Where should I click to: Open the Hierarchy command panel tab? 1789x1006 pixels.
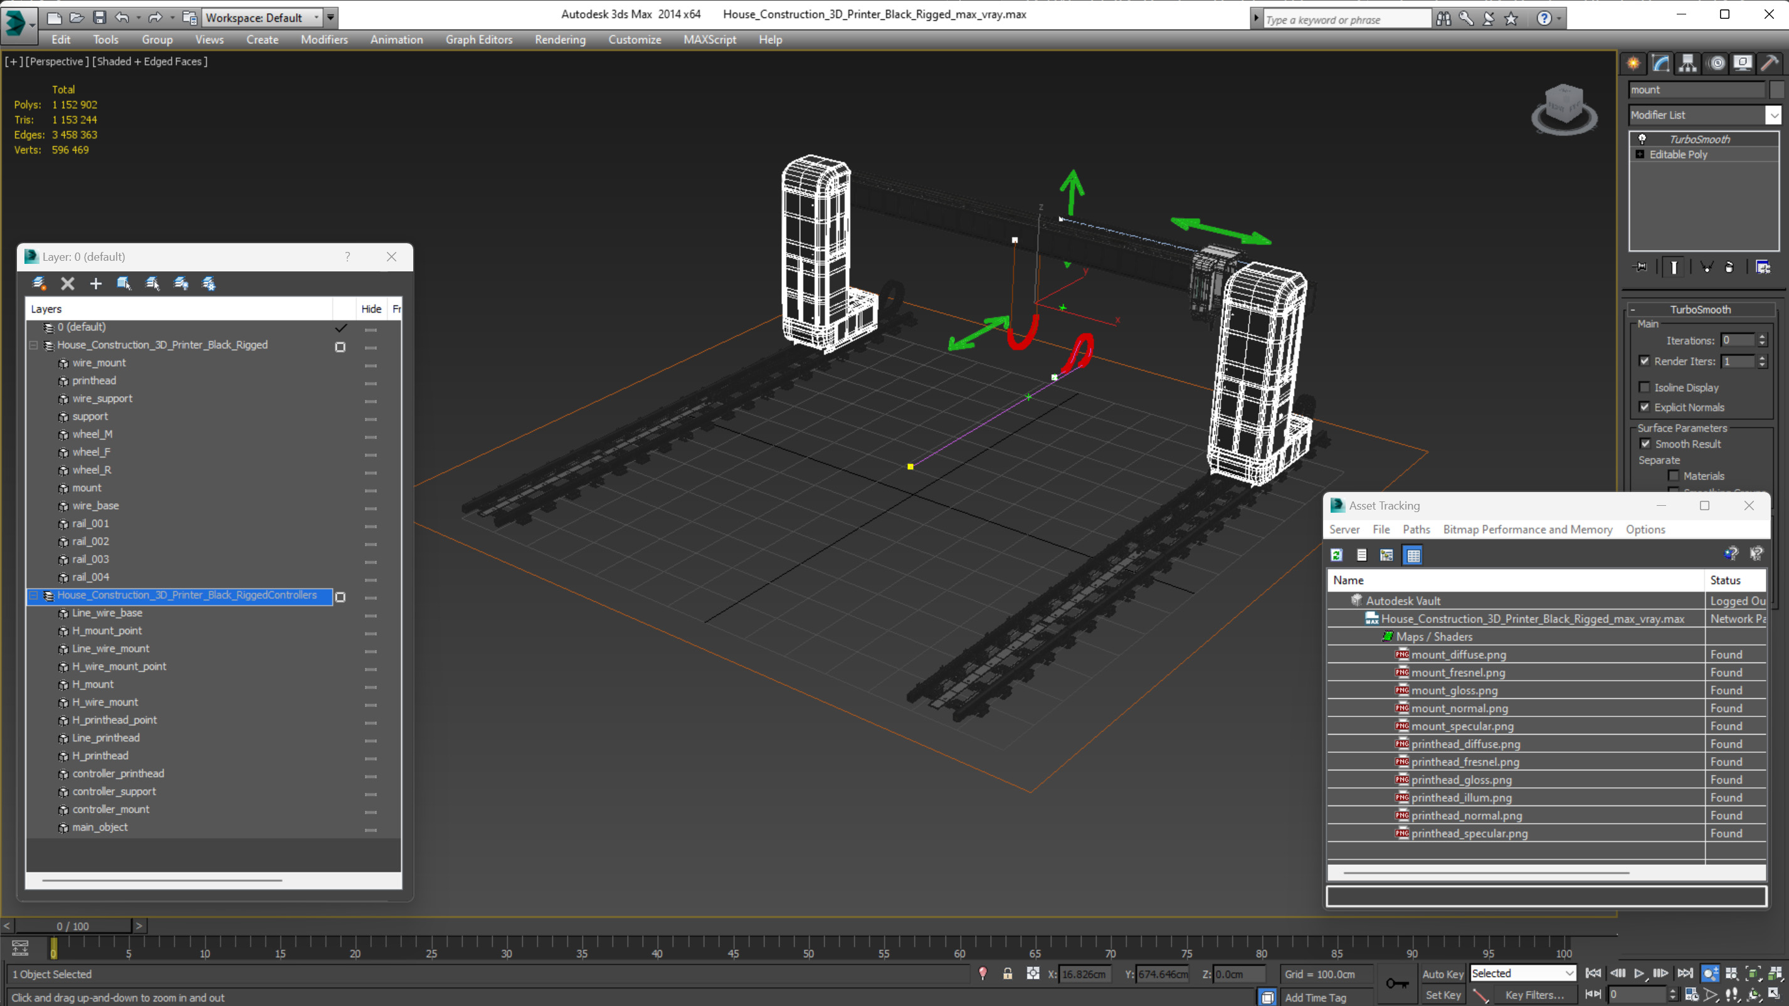click(x=1687, y=63)
